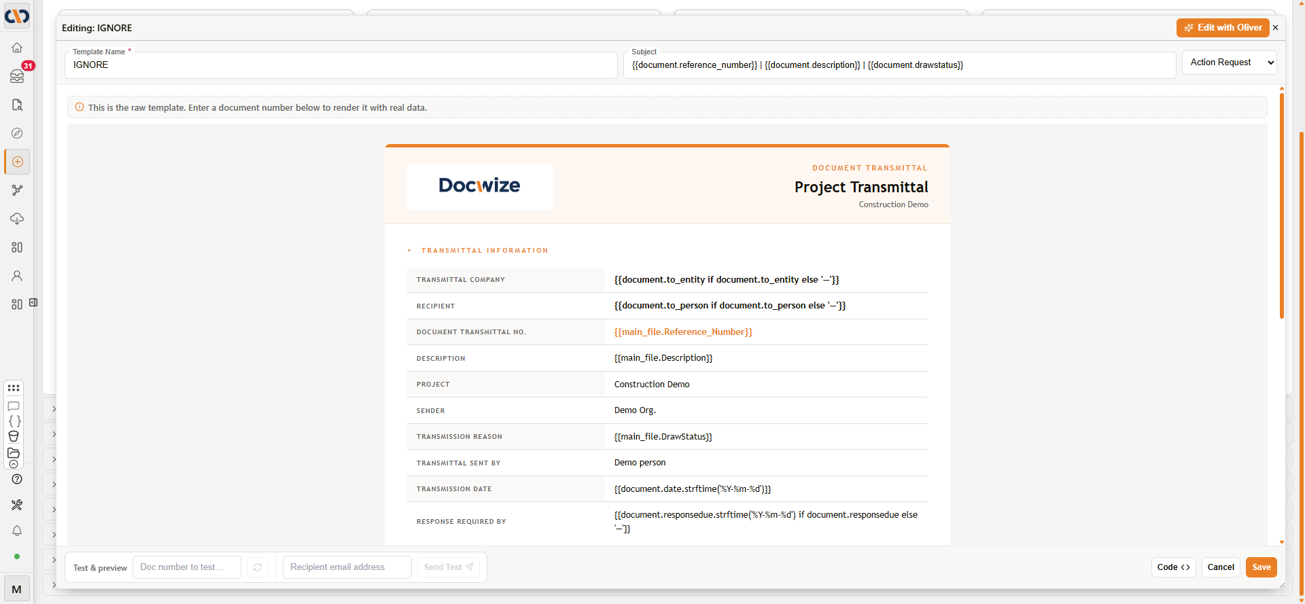Click scrollbar up arrow in preview
The height and width of the screenshot is (604, 1305).
tap(1282, 88)
